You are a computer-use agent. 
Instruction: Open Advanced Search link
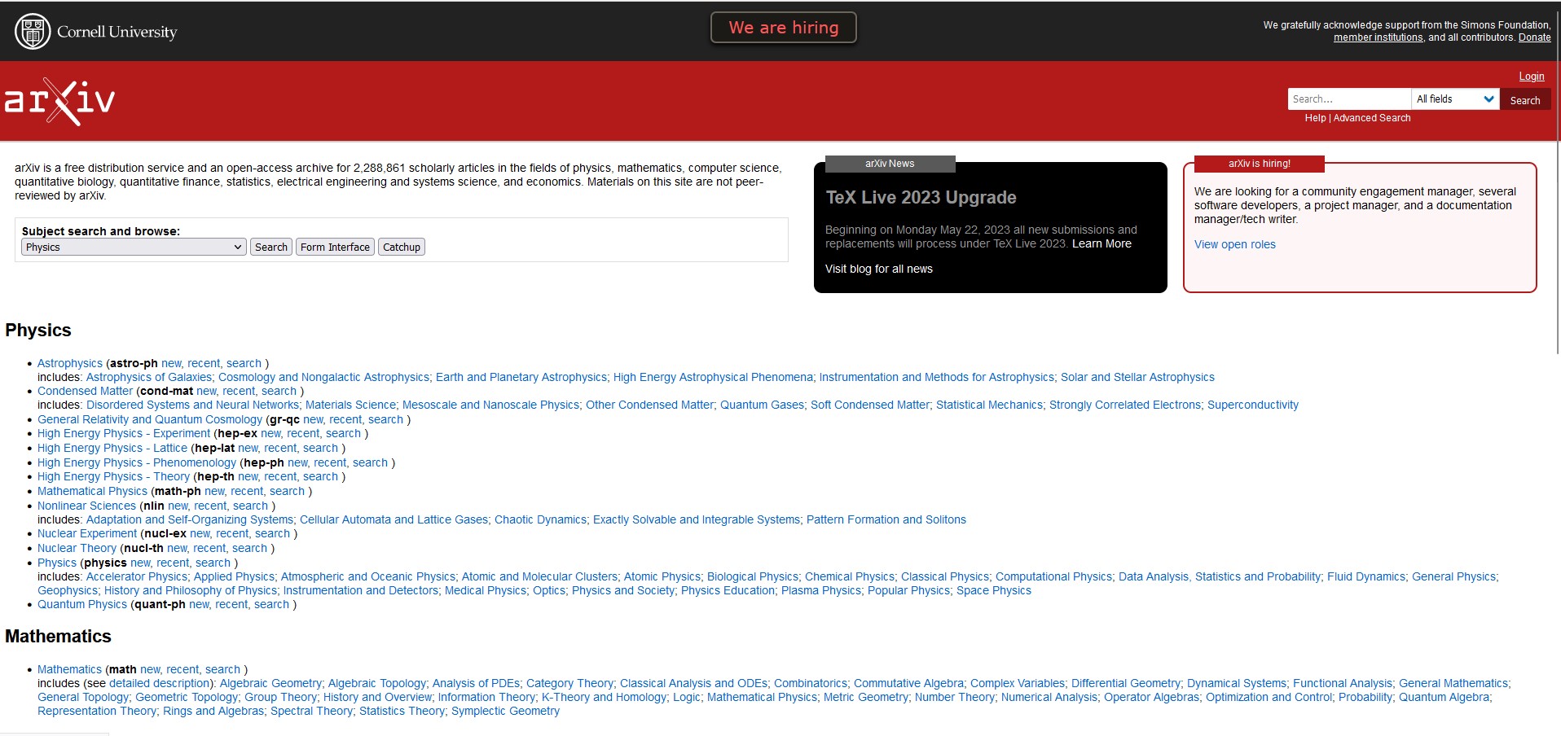[1371, 118]
